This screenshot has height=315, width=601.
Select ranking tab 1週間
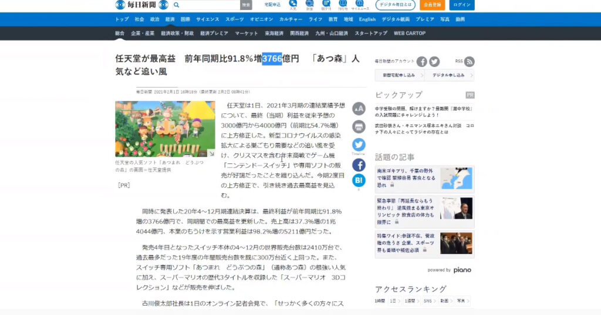point(411,301)
